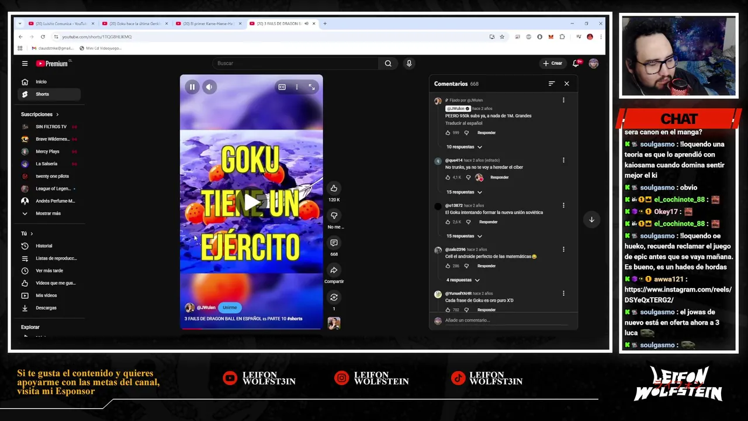Pause the Shorts video
Screen dimensions: 748x421
pos(192,87)
